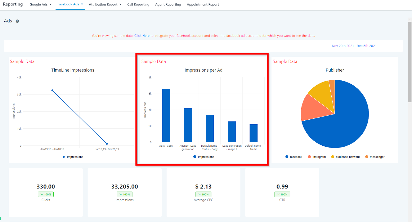
Task: Open the Agent Reporting tab
Action: tap(168, 4)
